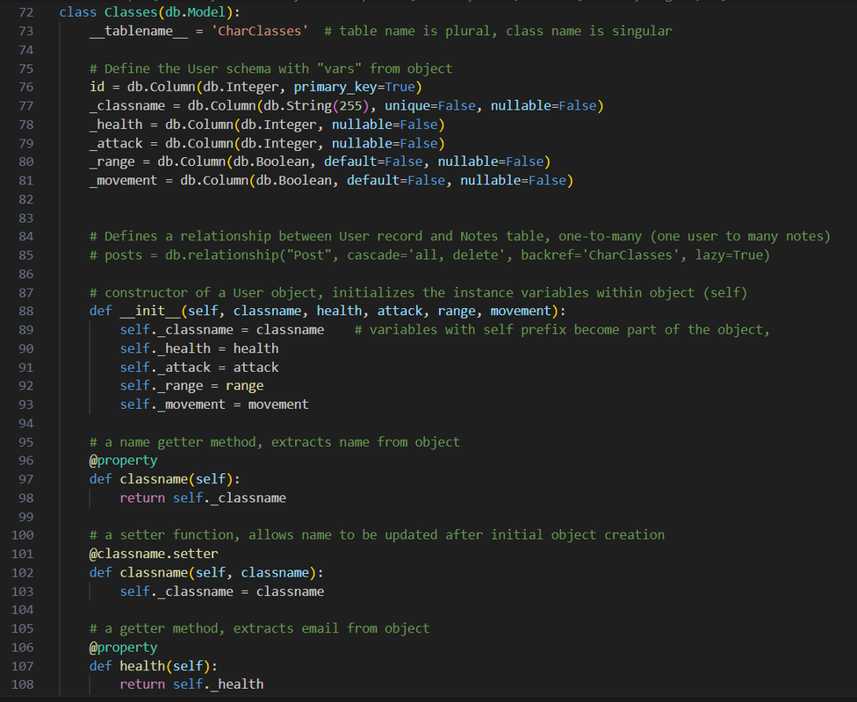Click '@classname.setter' on line 101
This screenshot has width=857, height=702.
(154, 554)
